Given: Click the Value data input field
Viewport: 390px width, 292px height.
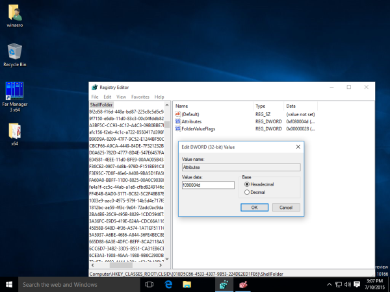Looking at the screenshot, I should click(208, 185).
